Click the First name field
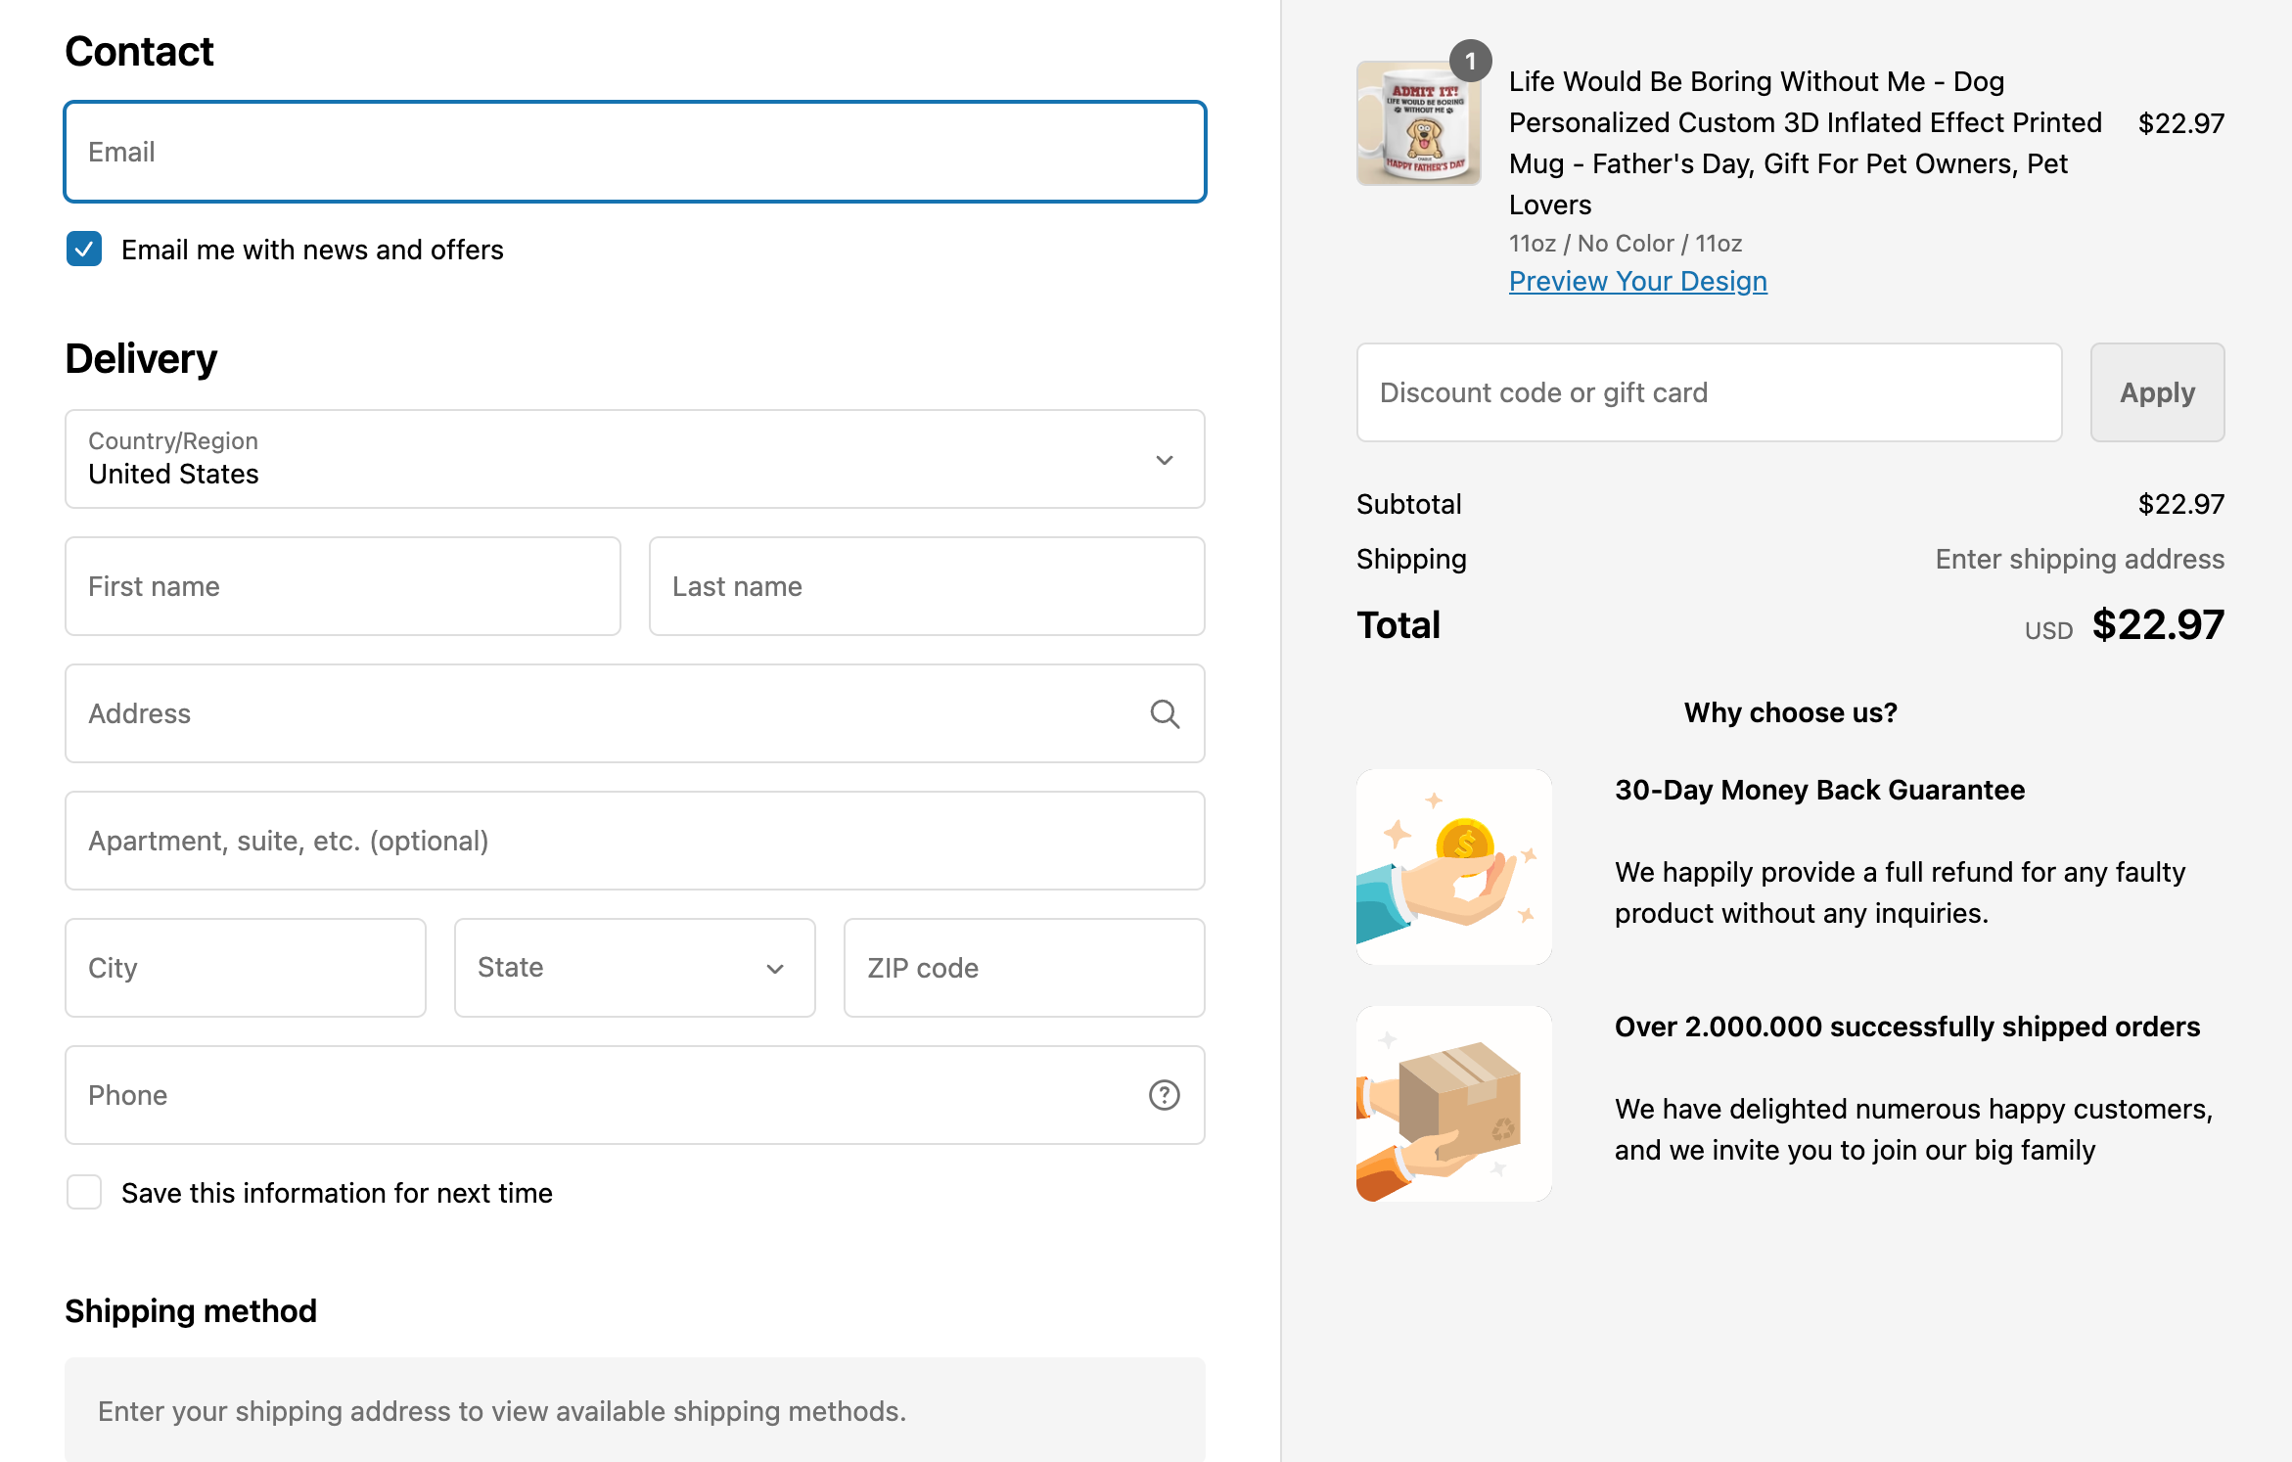 point(343,586)
